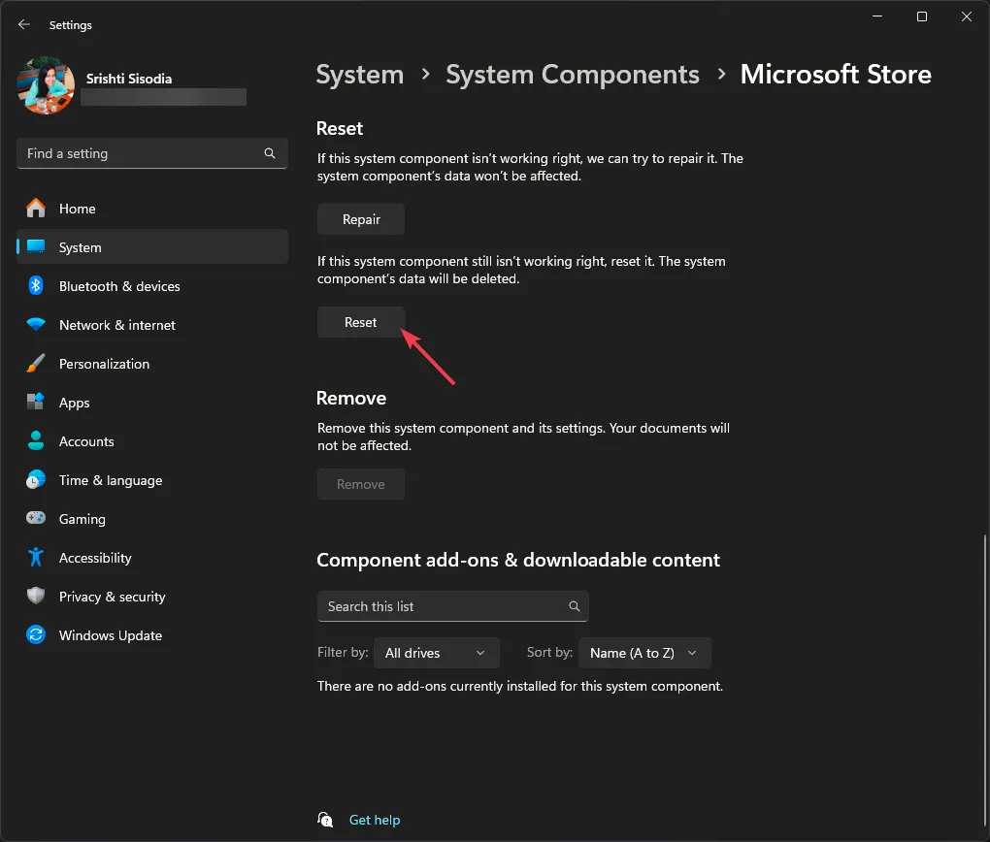
Task: Open Windows Update settings
Action: [x=152, y=635]
